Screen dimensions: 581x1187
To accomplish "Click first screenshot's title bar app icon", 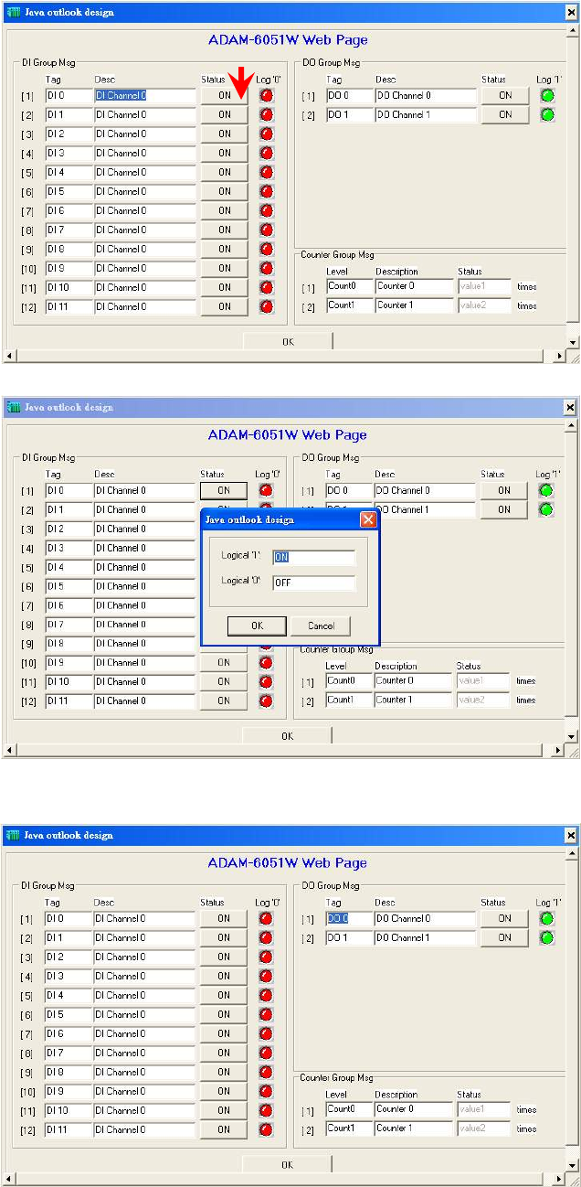I will click(13, 13).
